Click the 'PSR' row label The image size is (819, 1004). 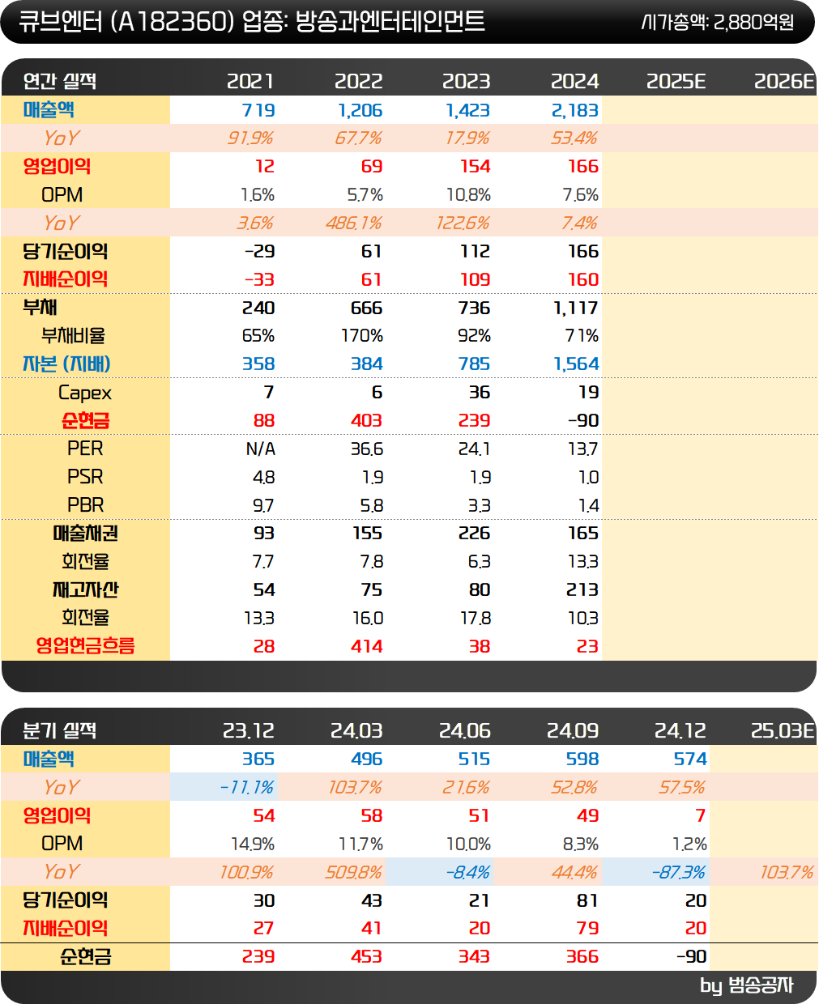click(x=85, y=477)
